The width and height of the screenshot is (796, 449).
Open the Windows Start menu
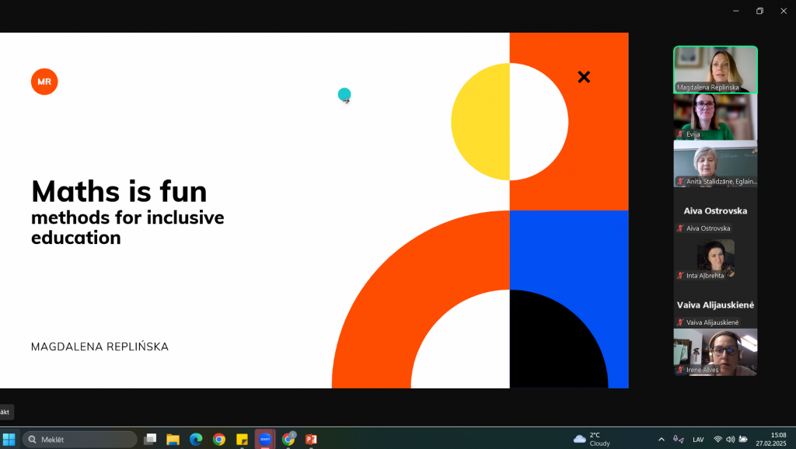9,439
